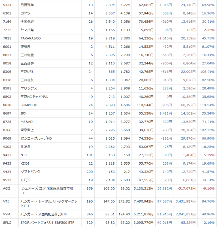This screenshot has width=217, height=227.
Task: Select the -5.19% loss percentage
Action: pyautogui.click(x=208, y=155)
